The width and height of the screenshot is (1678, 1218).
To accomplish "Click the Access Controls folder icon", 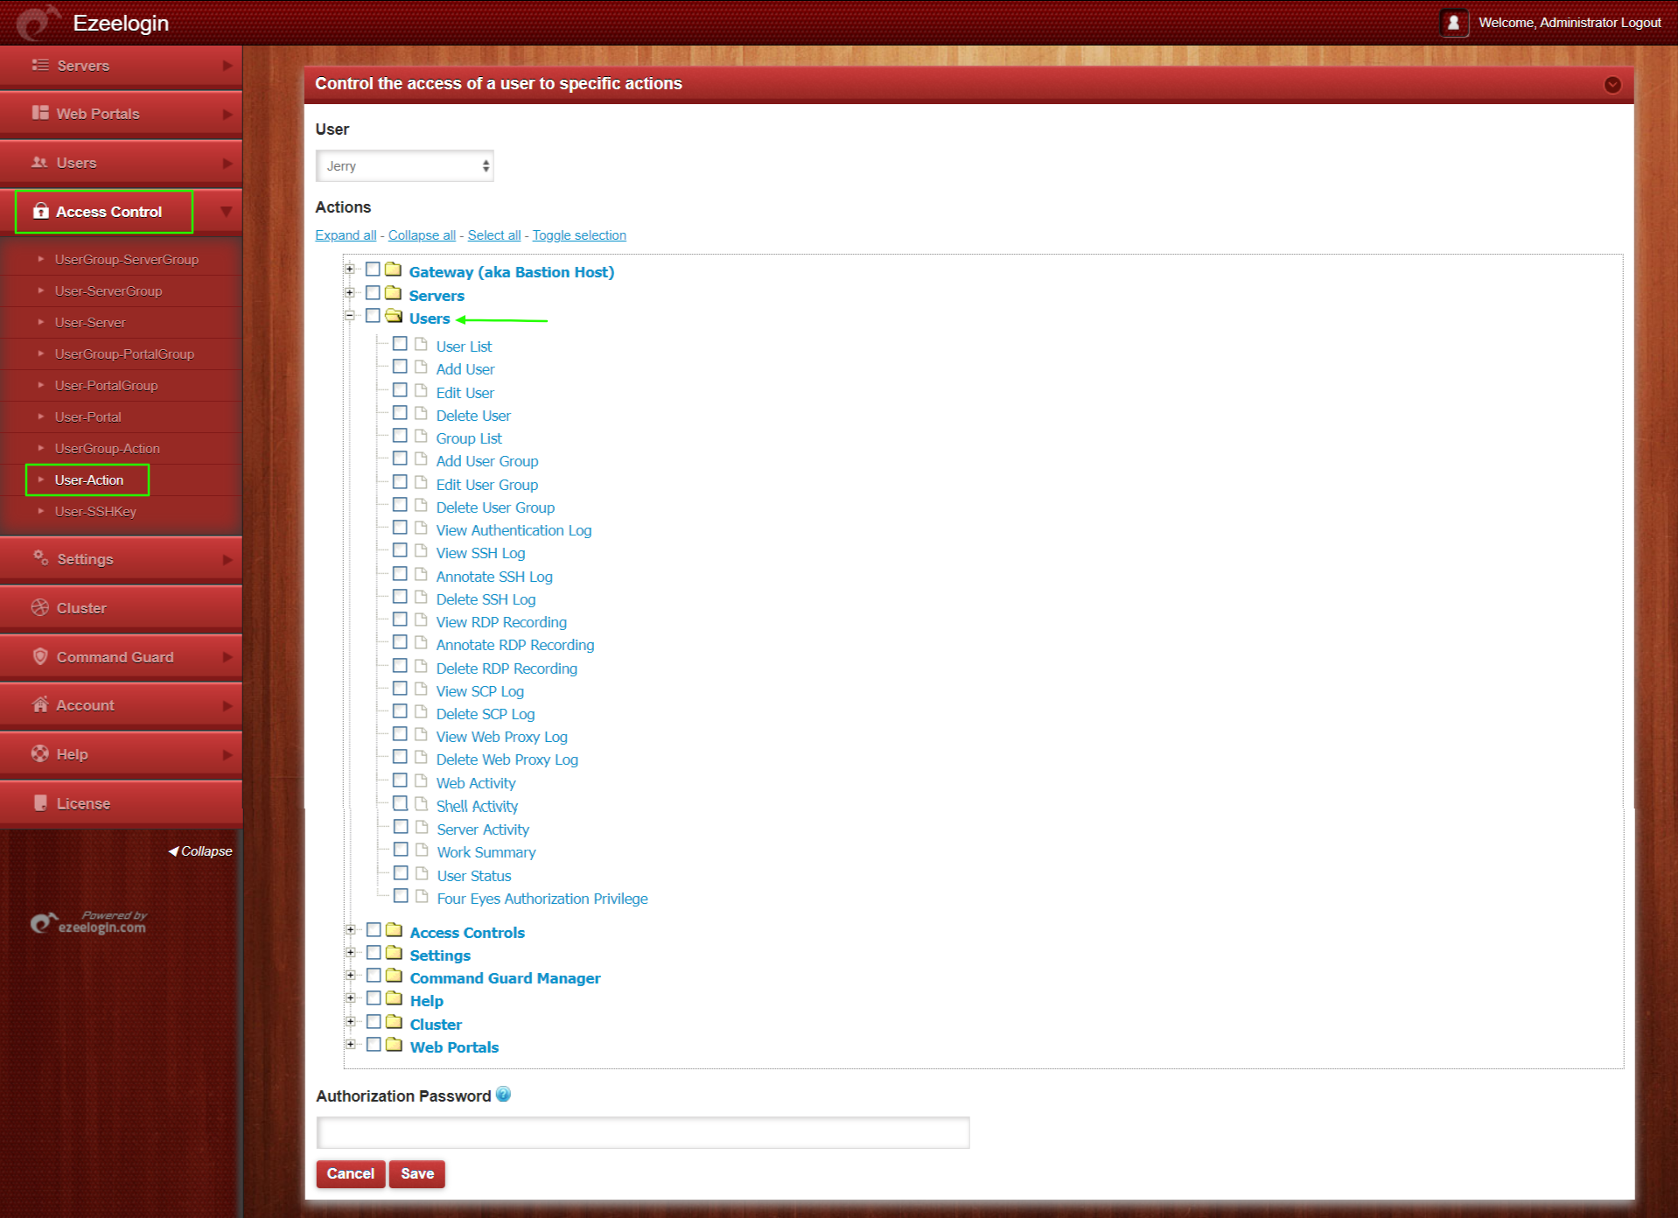I will click(x=394, y=930).
